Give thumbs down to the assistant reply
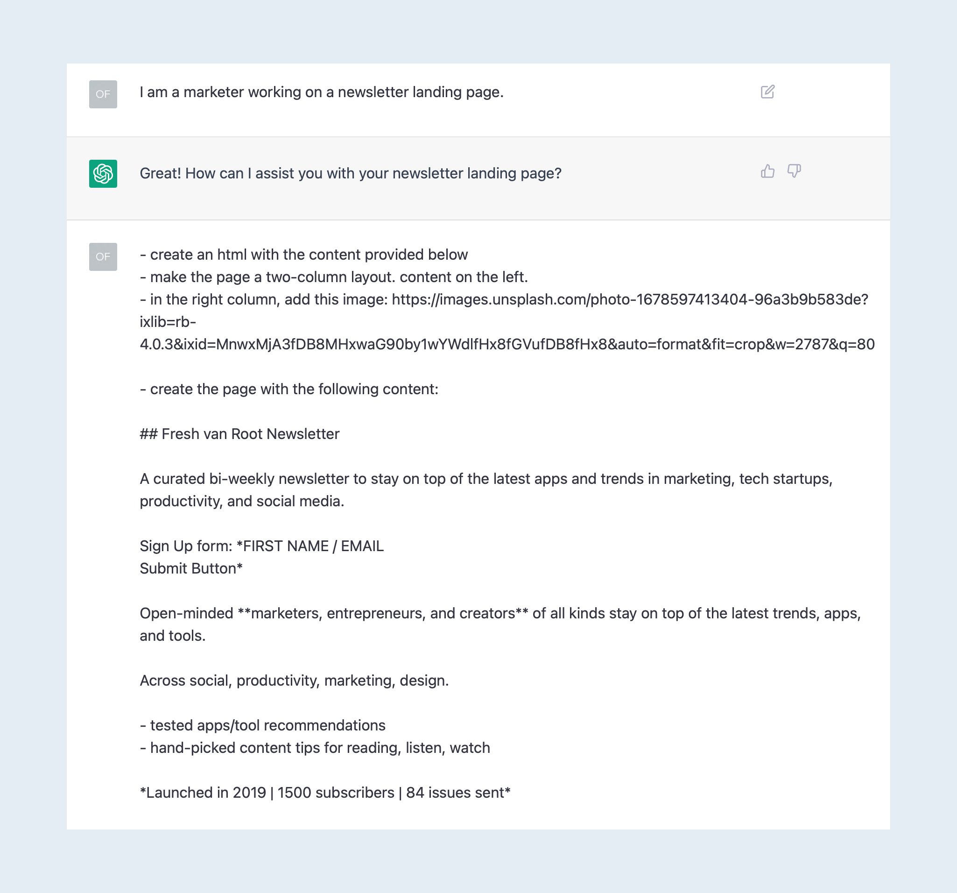Image resolution: width=957 pixels, height=893 pixels. tap(794, 171)
